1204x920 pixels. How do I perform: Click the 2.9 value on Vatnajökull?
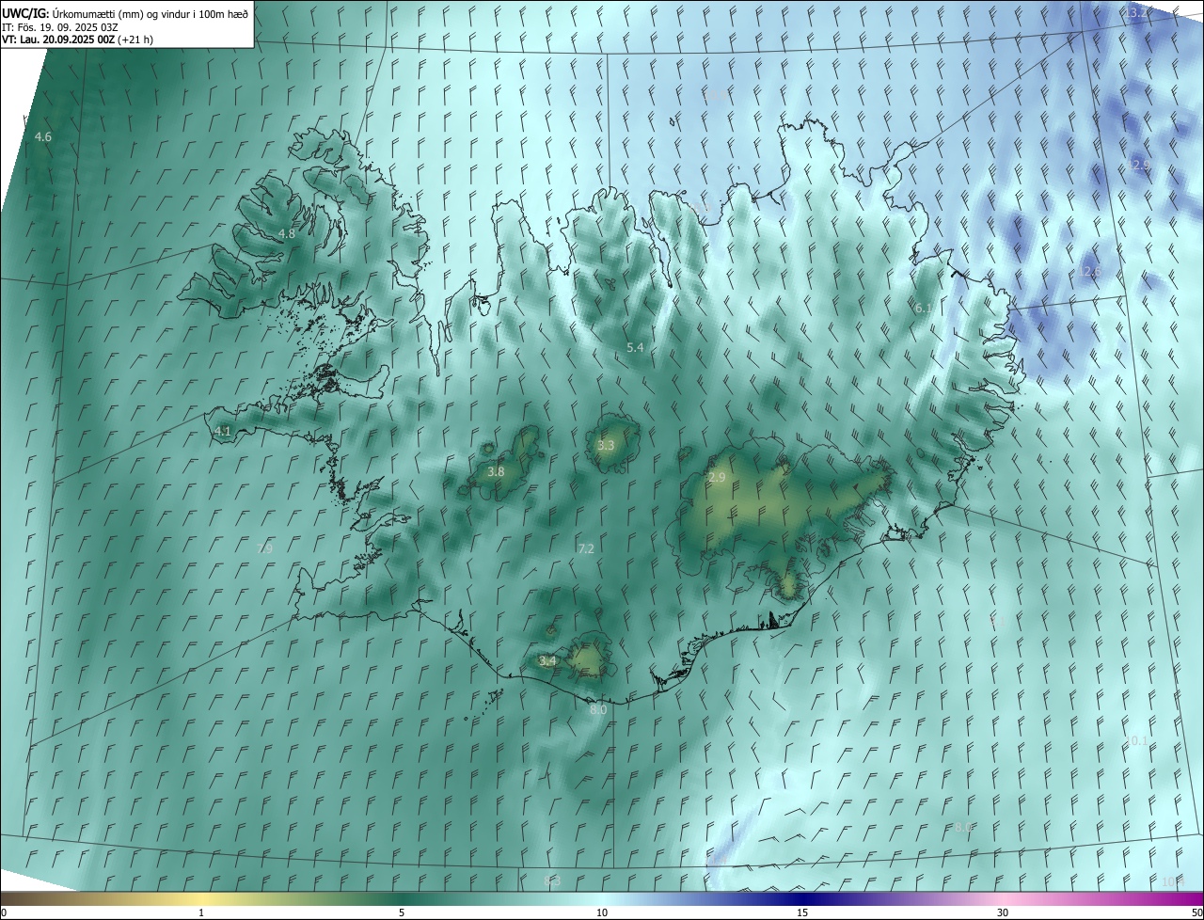(x=717, y=478)
